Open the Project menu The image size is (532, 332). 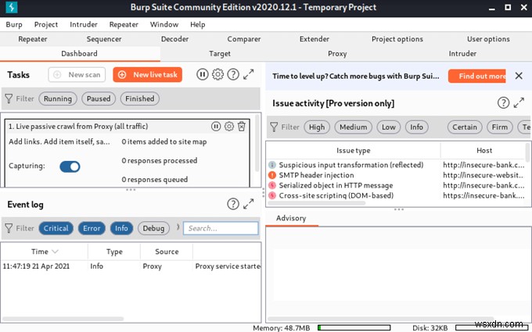click(x=46, y=24)
